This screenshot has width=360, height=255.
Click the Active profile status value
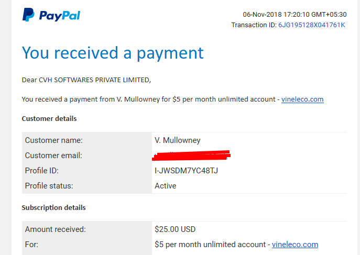click(x=165, y=186)
